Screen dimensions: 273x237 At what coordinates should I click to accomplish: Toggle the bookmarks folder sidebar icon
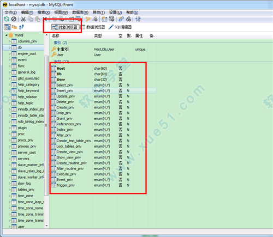point(14,27)
